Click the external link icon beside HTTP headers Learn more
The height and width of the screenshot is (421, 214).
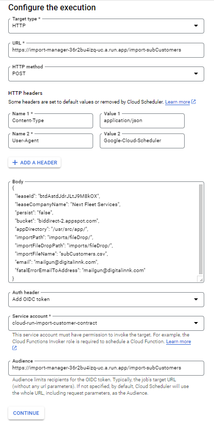[193, 102]
